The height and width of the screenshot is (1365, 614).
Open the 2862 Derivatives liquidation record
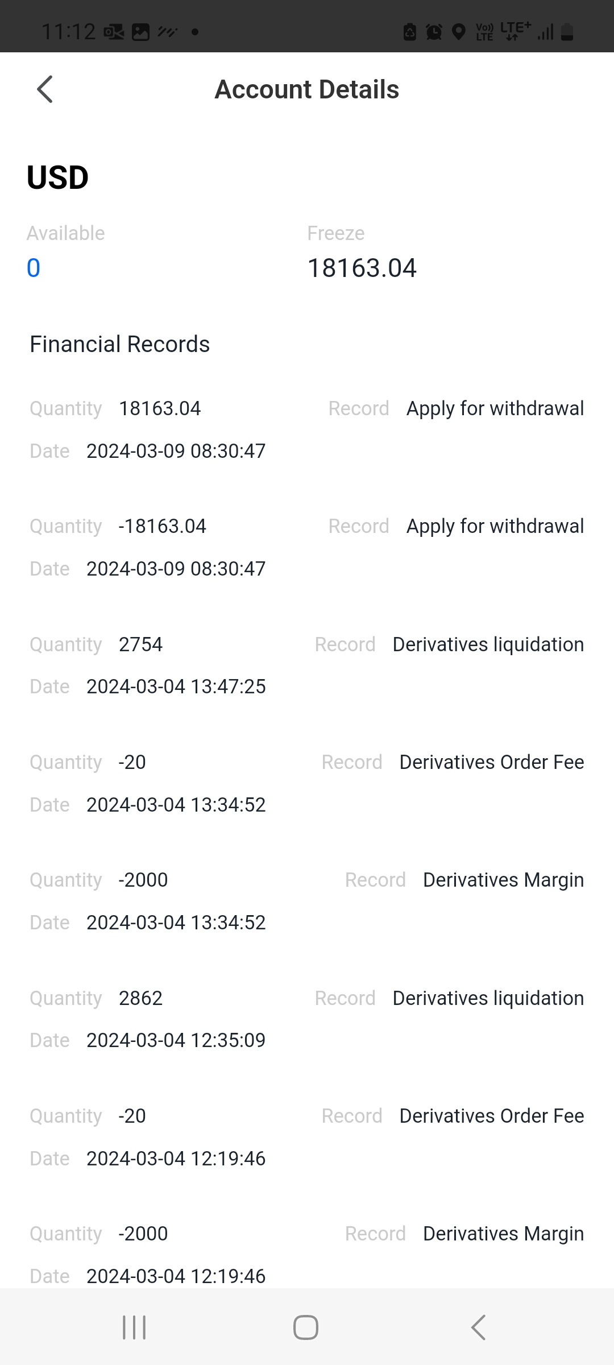coord(307,1019)
